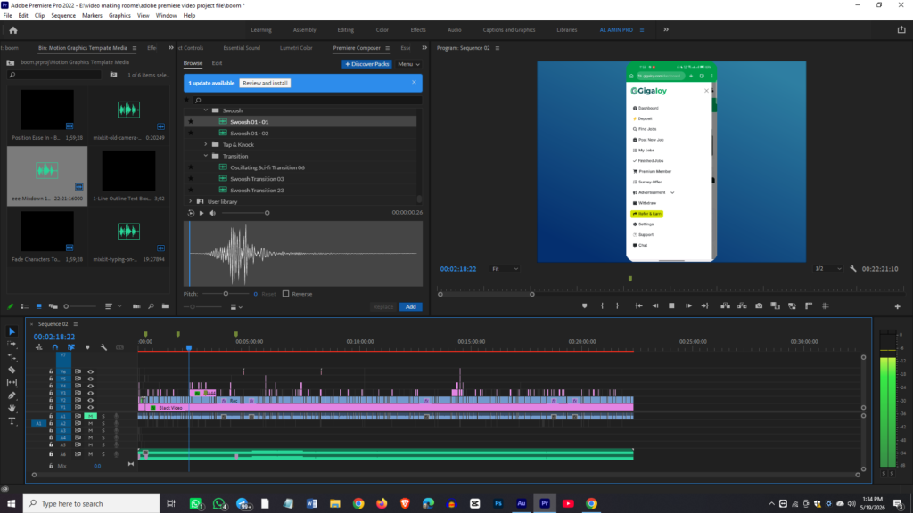Open bin sort icons dropdown
The width and height of the screenshot is (913, 513).
[113, 306]
